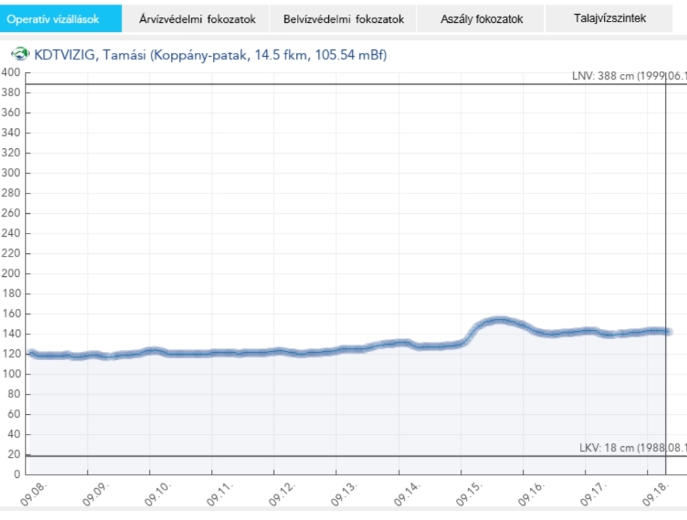Click the green globe icon beside KDTVIZIG

click(22, 54)
